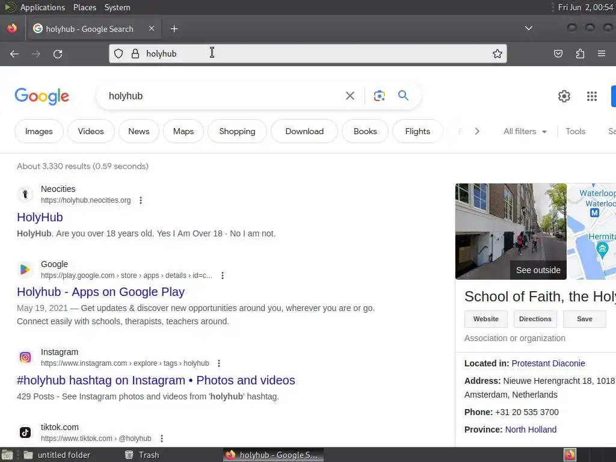List all tabs with the dropdown chevron
This screenshot has width=616, height=462.
click(529, 28)
